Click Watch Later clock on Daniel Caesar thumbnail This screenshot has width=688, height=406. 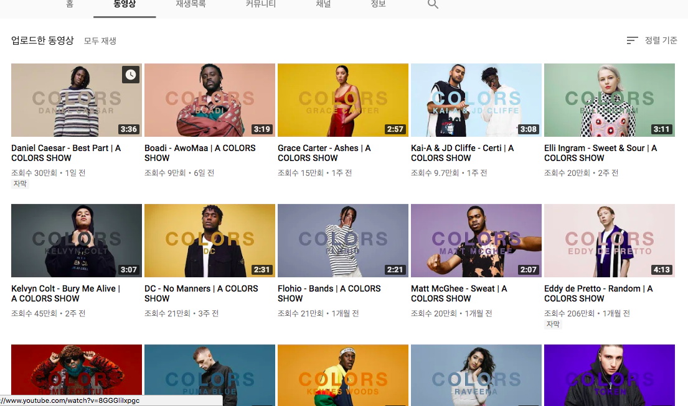tap(131, 75)
